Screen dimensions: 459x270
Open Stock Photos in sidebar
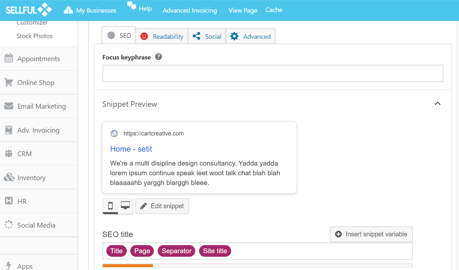click(35, 36)
